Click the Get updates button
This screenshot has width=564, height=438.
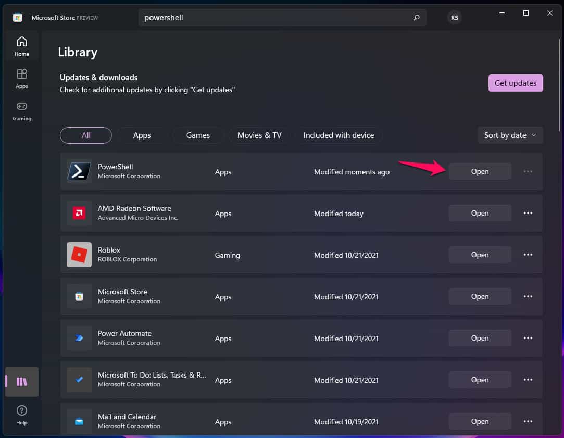(515, 83)
